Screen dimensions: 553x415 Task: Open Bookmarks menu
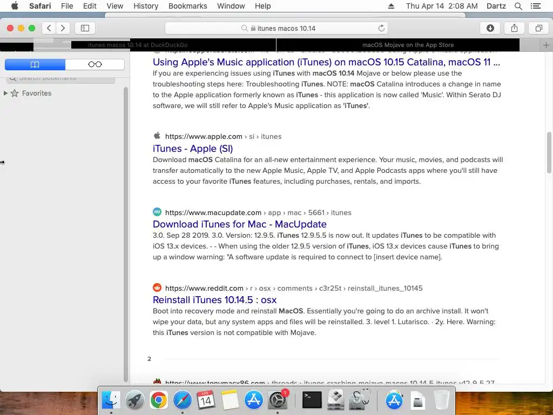187,6
